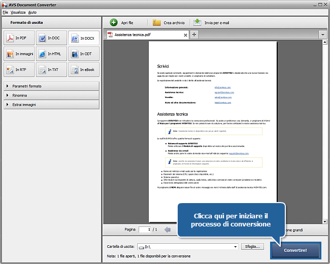
Task: Click the page number input field
Action: pyautogui.click(x=145, y=229)
